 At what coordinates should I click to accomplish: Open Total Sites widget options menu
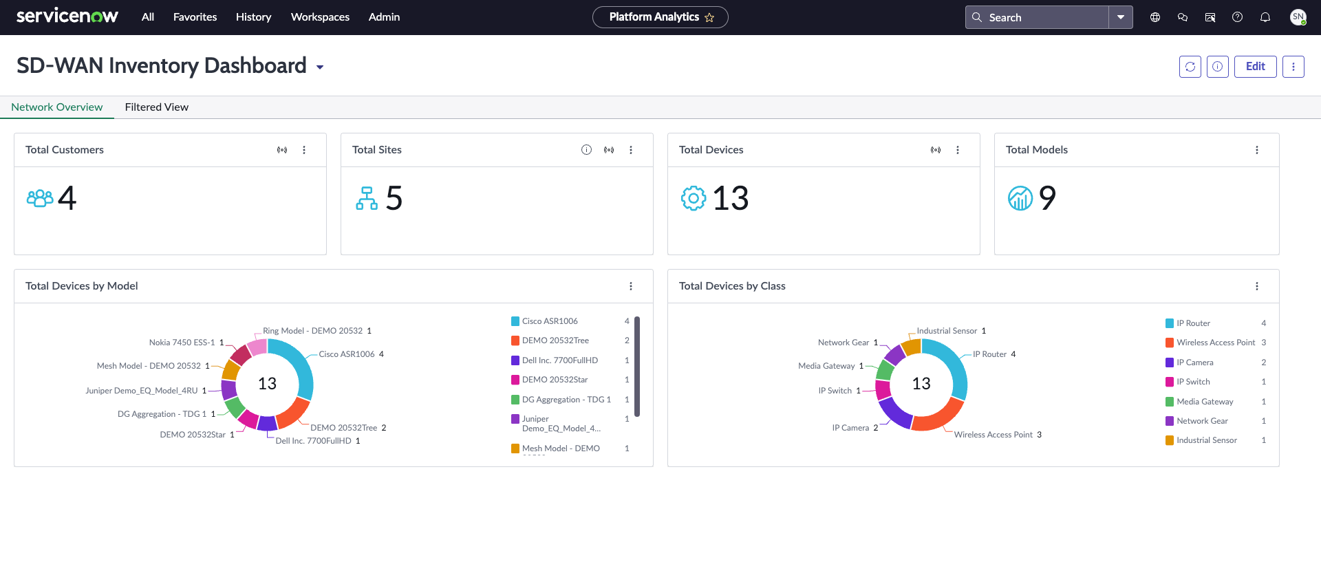point(631,150)
